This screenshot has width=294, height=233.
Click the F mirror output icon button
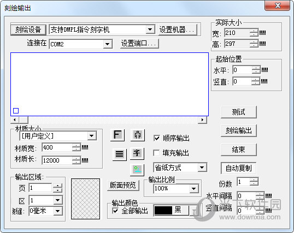click(x=117, y=135)
